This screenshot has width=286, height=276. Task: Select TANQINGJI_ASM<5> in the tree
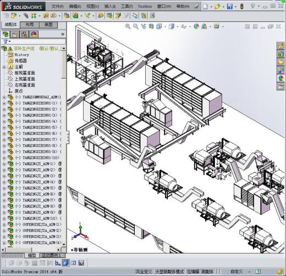[38, 188]
